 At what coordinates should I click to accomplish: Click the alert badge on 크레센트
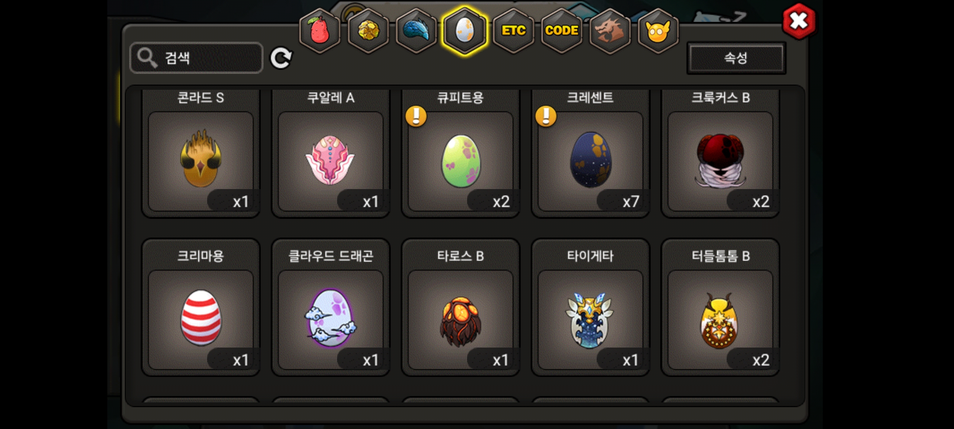click(x=546, y=116)
